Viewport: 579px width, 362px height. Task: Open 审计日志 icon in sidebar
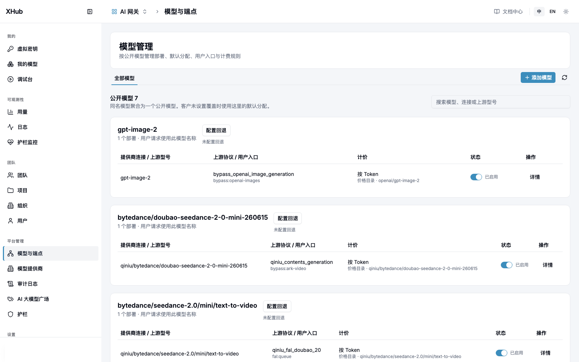click(x=10, y=284)
